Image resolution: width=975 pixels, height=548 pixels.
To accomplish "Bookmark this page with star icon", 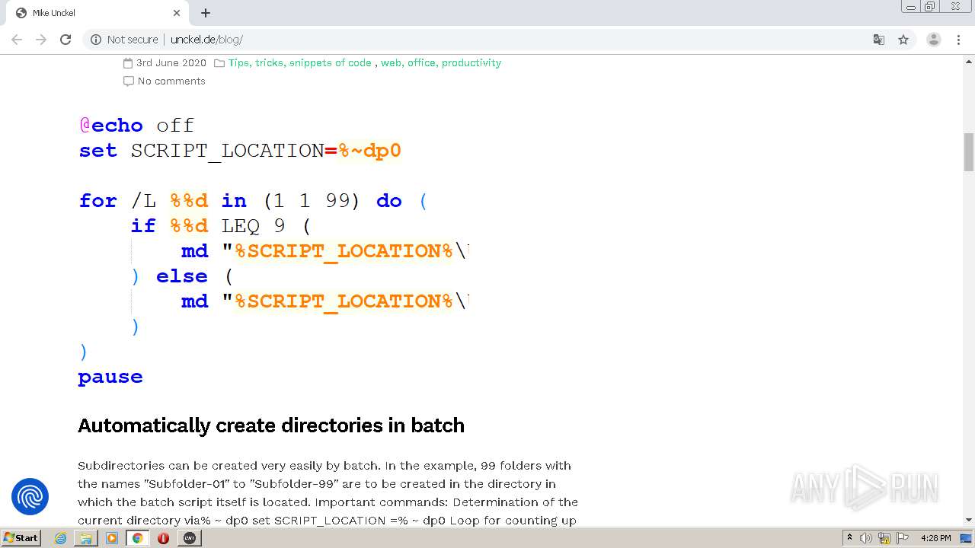I will tap(903, 40).
